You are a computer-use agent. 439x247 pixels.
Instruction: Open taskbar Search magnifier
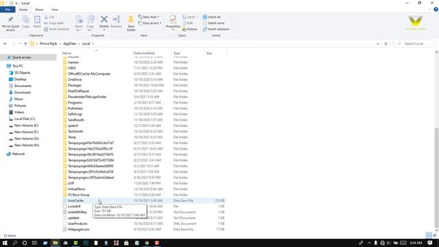click(15, 243)
